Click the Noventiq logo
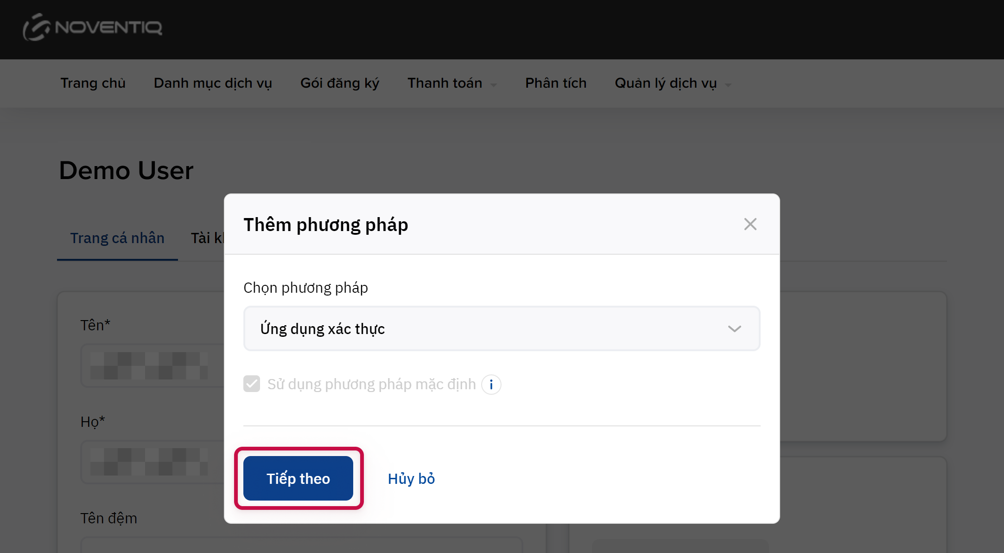Viewport: 1004px width, 553px height. pos(93,27)
